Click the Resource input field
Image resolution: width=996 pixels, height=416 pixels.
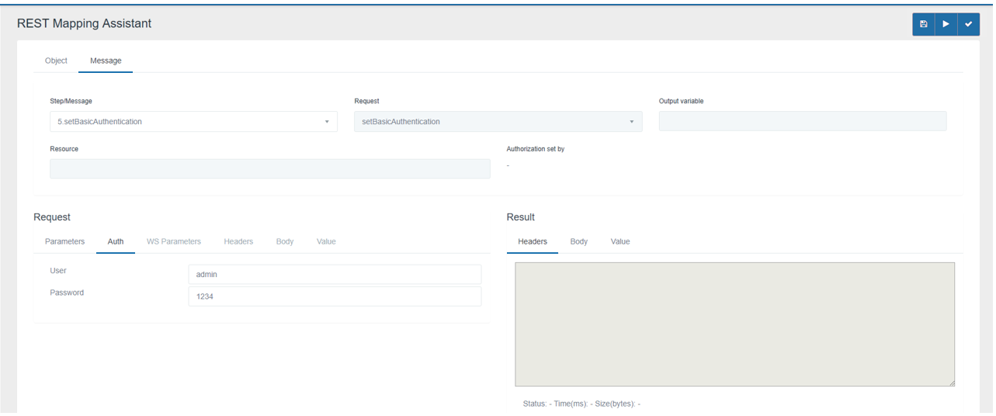coord(269,169)
